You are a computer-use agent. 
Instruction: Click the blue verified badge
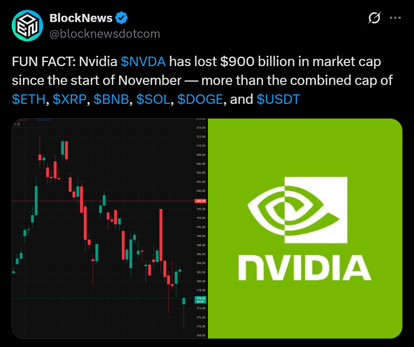click(x=122, y=18)
